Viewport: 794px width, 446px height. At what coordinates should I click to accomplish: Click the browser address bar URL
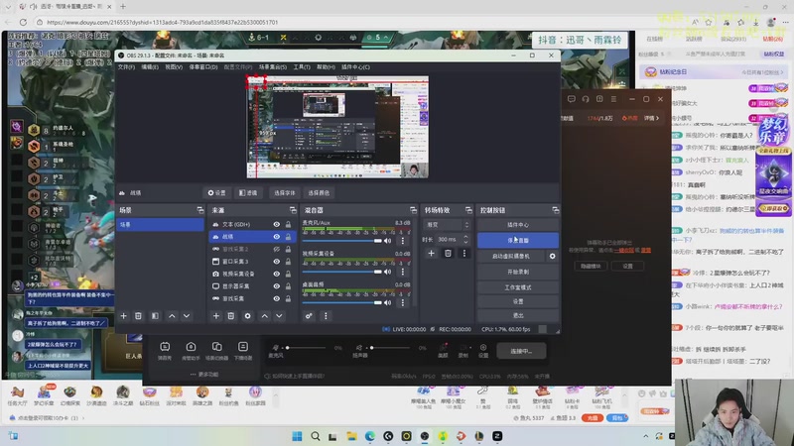(x=162, y=22)
